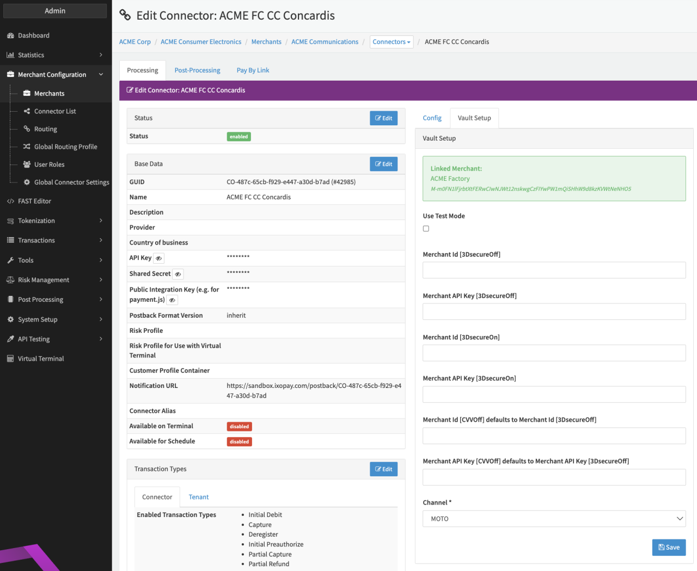Open the Connectors breadcrumb dropdown

[x=391, y=42]
